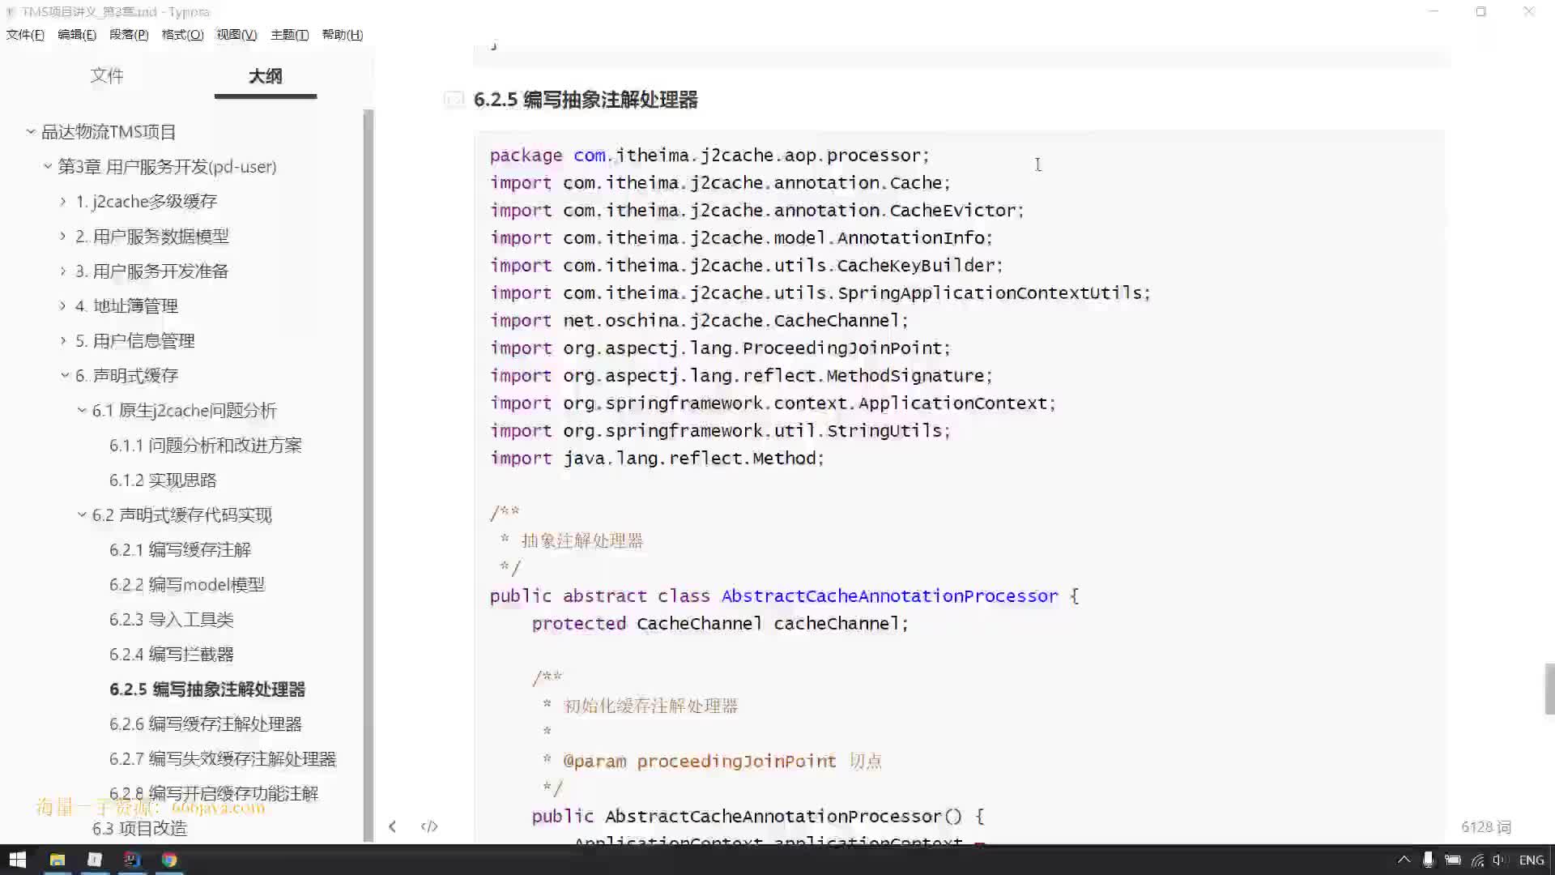1555x875 pixels.
Task: Open Typora from the taskbar
Action: [x=94, y=860]
